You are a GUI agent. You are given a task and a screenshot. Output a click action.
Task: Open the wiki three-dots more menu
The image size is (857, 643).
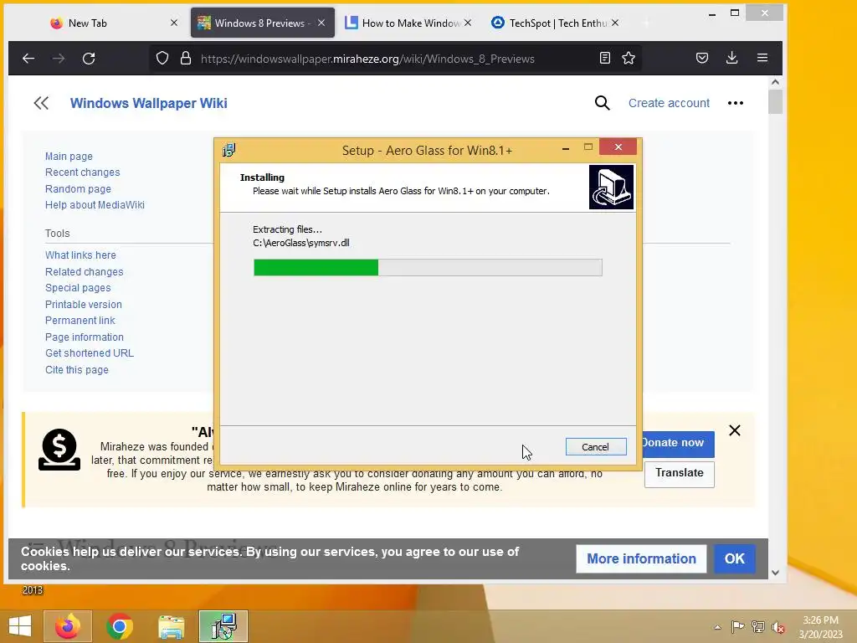(x=736, y=103)
